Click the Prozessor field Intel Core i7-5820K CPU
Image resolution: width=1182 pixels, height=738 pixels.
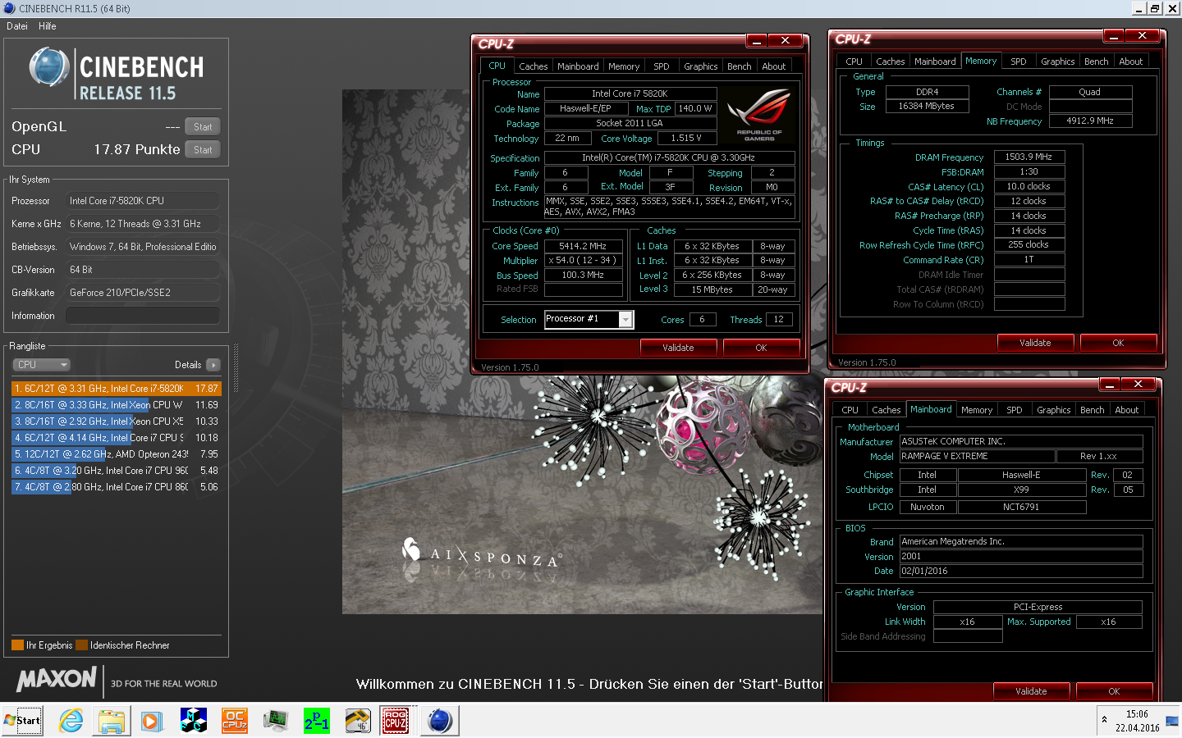(x=143, y=201)
